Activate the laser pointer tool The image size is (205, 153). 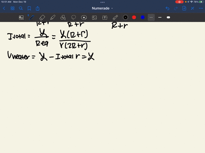click(x=115, y=17)
